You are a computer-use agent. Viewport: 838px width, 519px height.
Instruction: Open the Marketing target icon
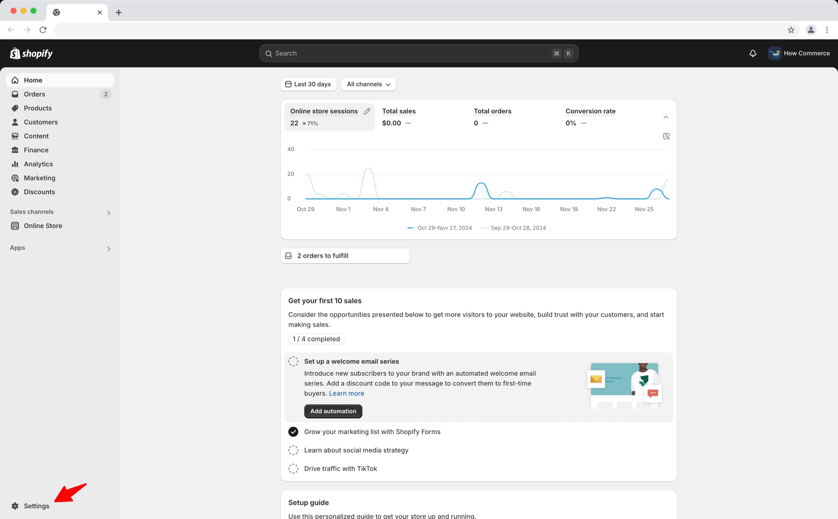click(x=15, y=178)
